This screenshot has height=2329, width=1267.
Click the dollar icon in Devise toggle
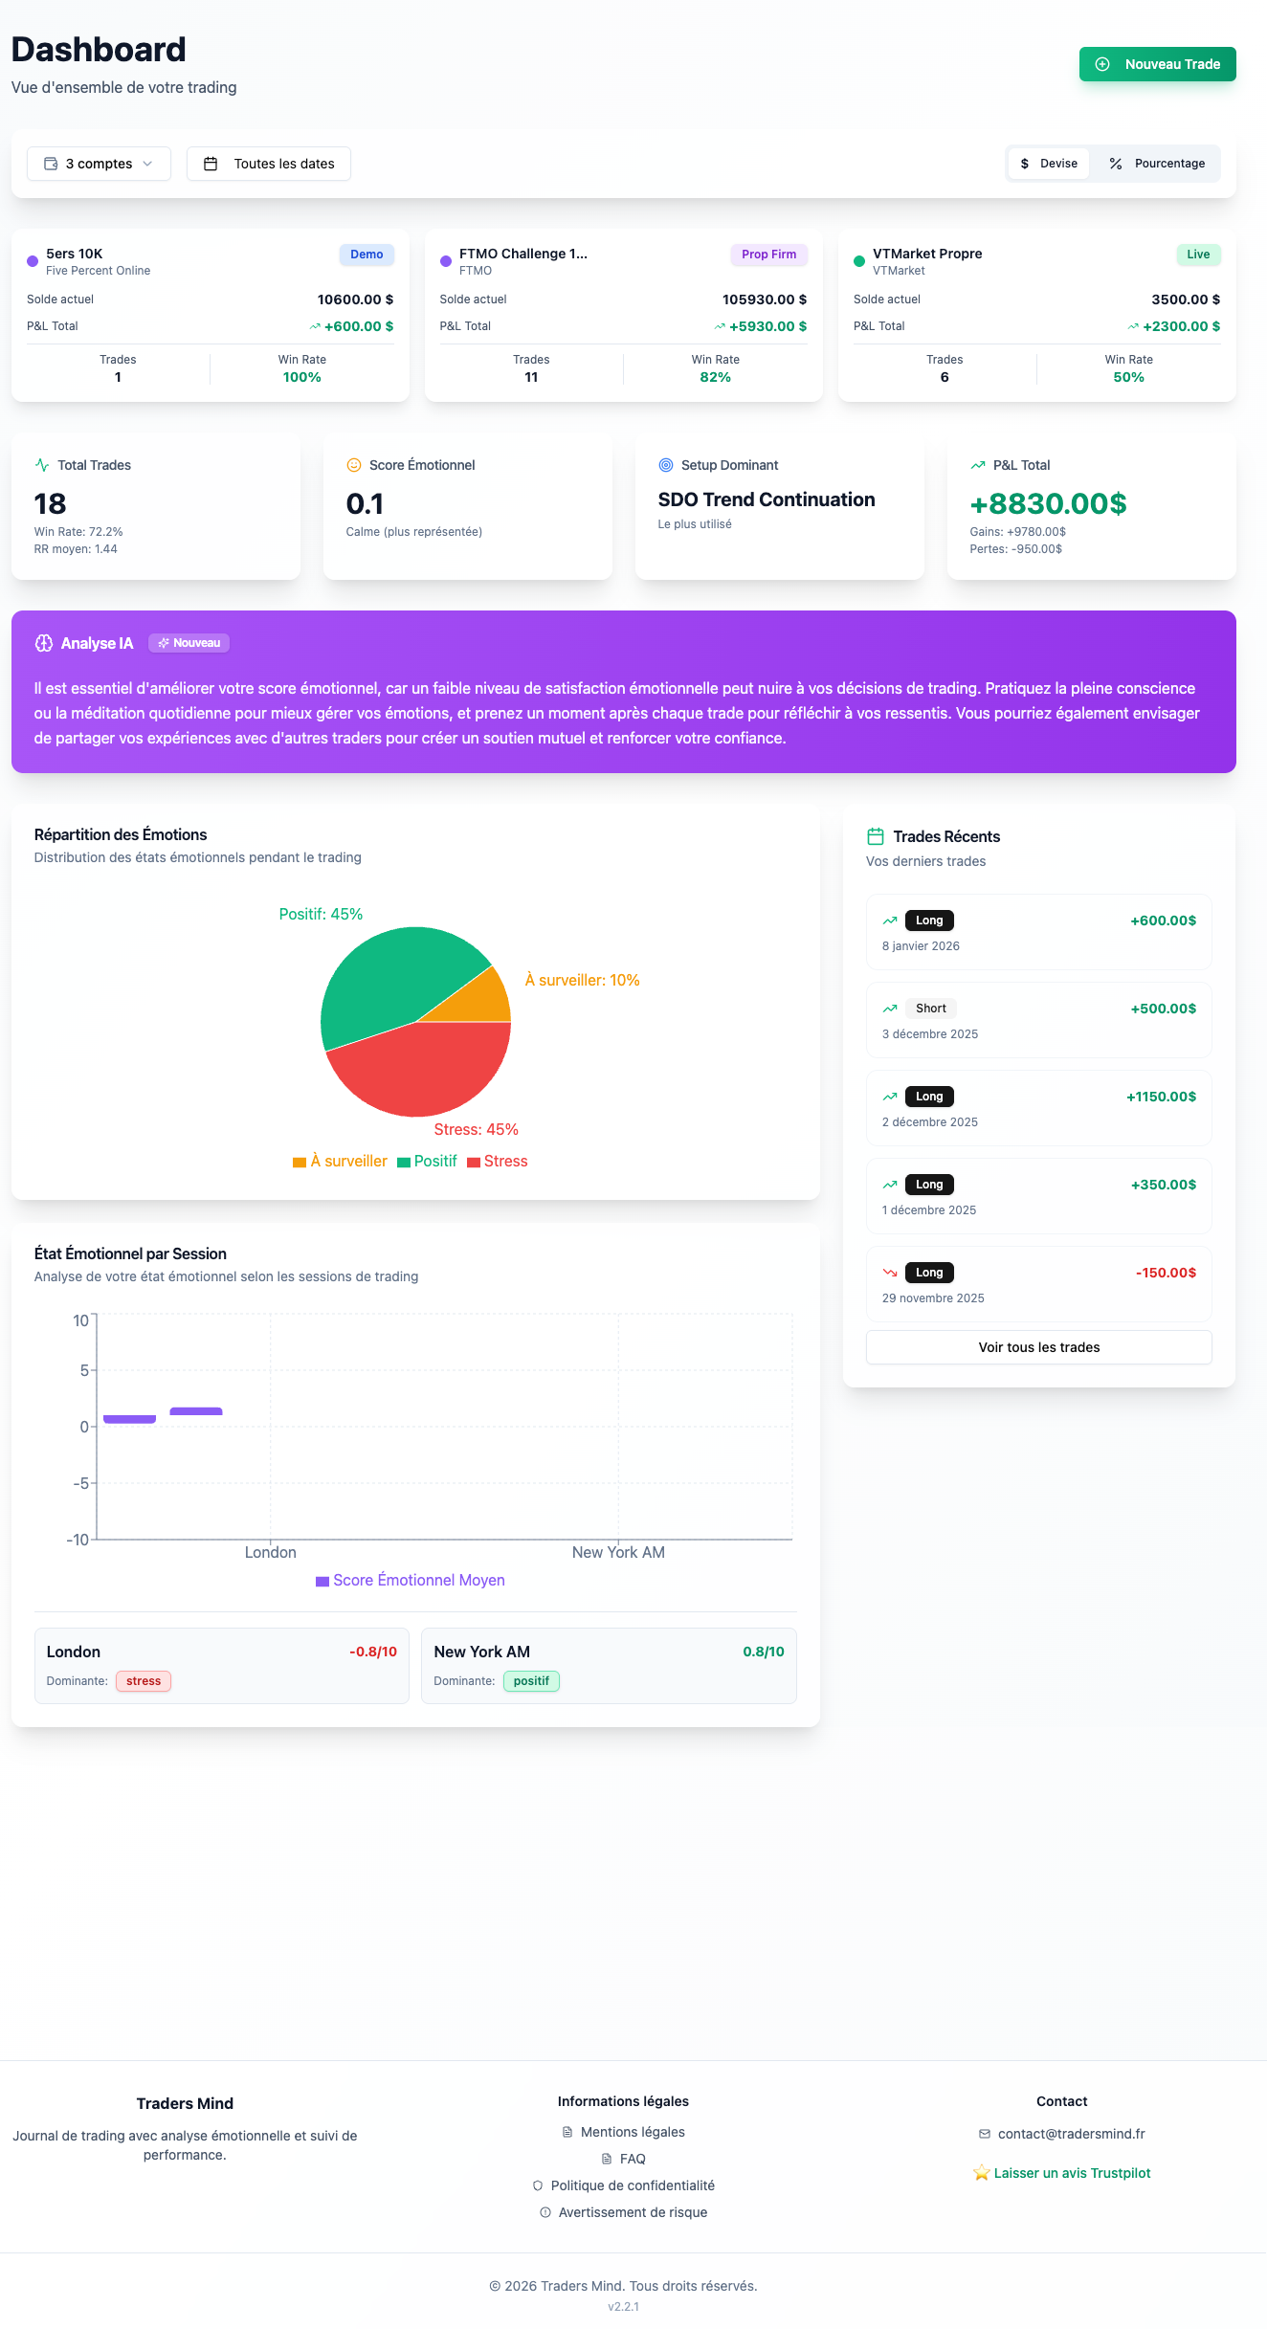(x=1024, y=164)
